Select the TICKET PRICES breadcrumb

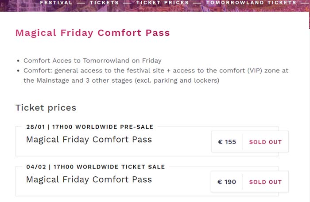tap(163, 2)
